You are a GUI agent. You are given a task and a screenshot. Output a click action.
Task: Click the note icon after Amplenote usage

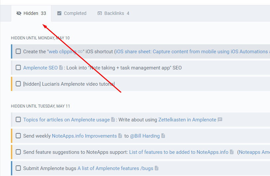coord(113,119)
